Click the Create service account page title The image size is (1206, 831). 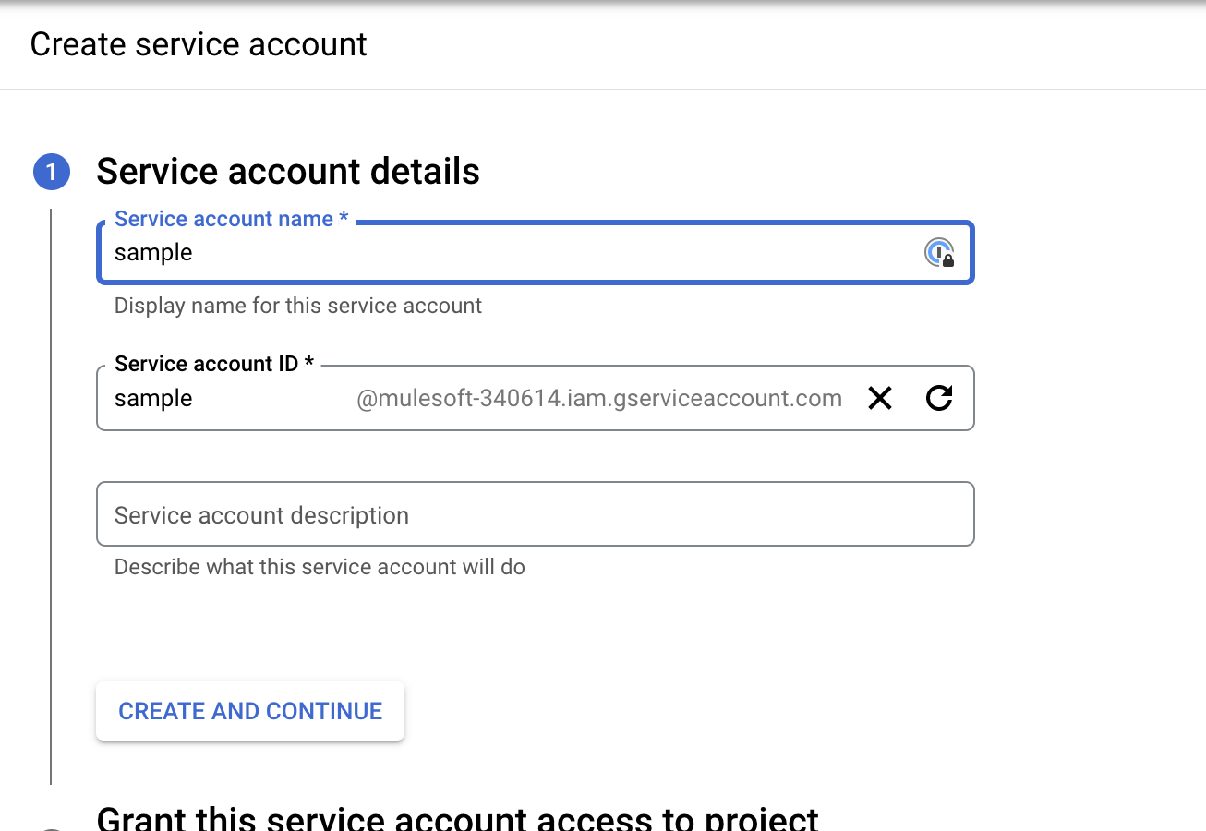pos(199,44)
